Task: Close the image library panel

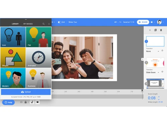Action: [x=49, y=24]
